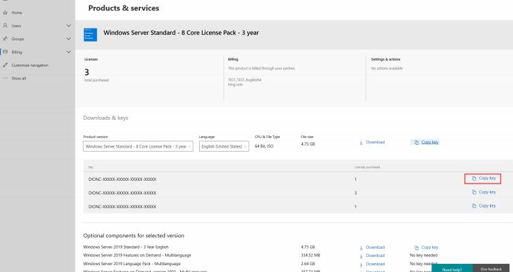Click download icon for Features on Demand
The height and width of the screenshot is (272, 513).
361,256
